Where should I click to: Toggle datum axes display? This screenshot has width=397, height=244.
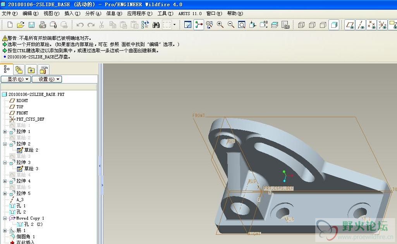(361, 25)
